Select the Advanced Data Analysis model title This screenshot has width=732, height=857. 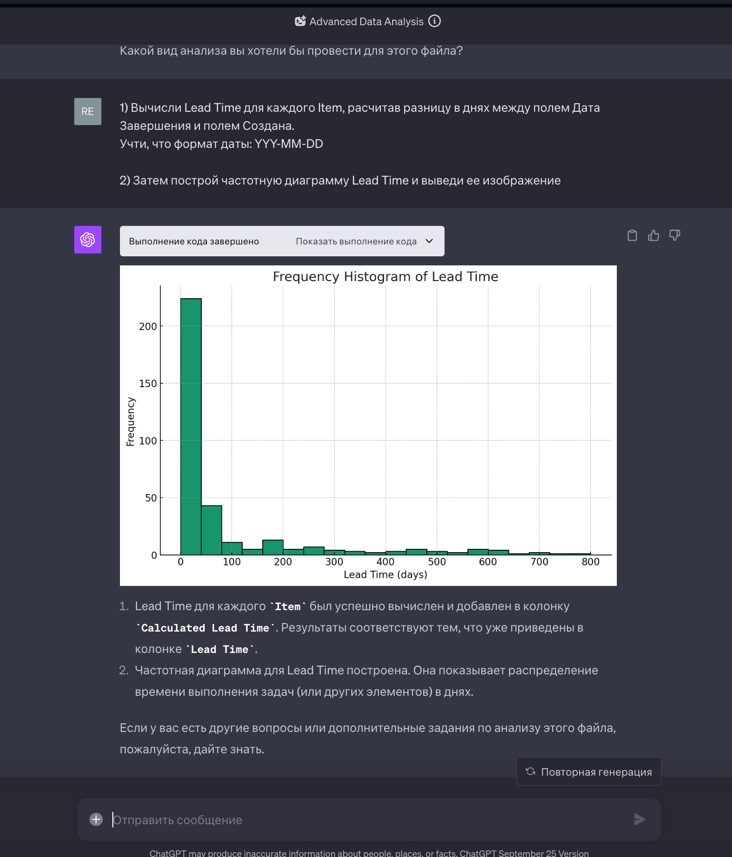366,22
